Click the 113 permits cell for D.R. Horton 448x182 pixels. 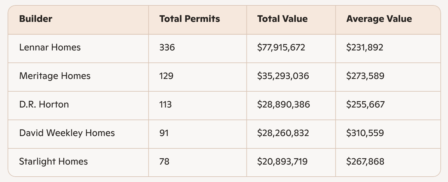[165, 104]
